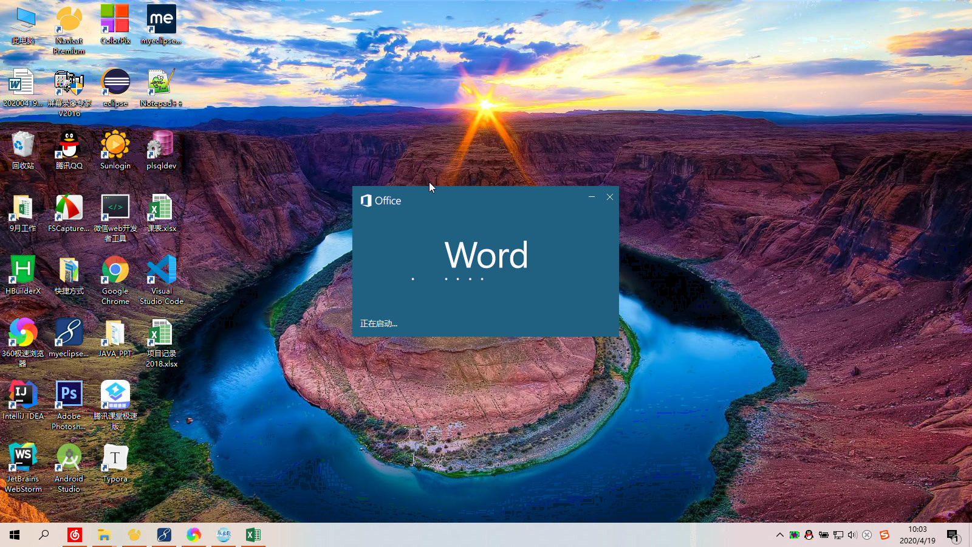Launch Navicat Premium from the desktop
The image size is (972, 547).
point(69,29)
